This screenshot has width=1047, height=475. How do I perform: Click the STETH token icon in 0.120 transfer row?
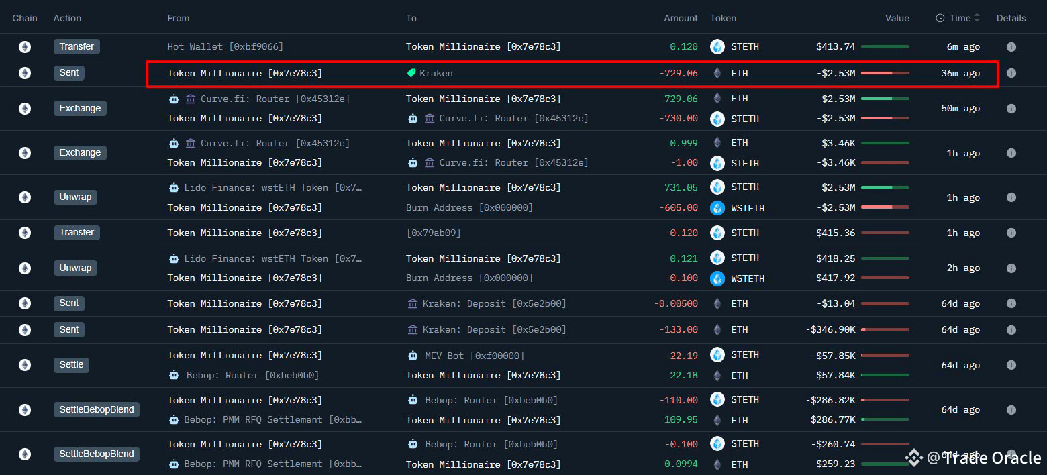coord(717,47)
